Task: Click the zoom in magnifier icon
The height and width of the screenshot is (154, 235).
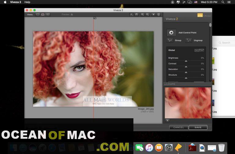Action: click(142, 14)
